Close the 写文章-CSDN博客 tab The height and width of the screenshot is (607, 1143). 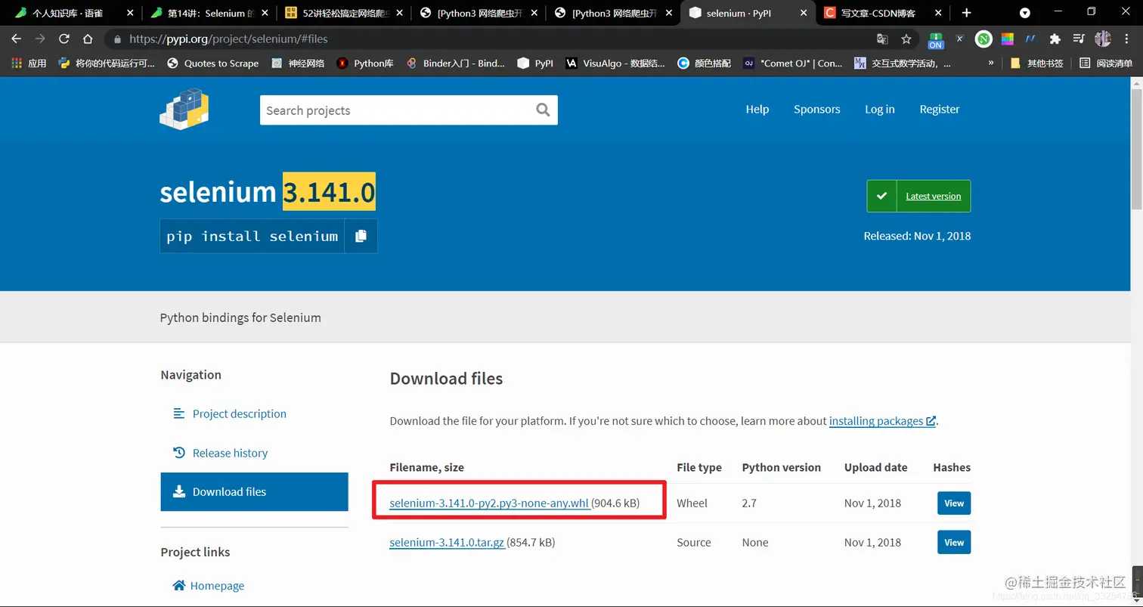[939, 13]
